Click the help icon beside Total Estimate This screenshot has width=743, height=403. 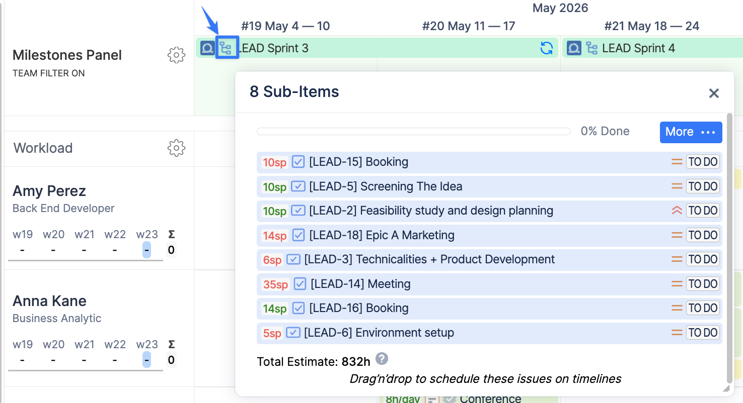click(382, 359)
